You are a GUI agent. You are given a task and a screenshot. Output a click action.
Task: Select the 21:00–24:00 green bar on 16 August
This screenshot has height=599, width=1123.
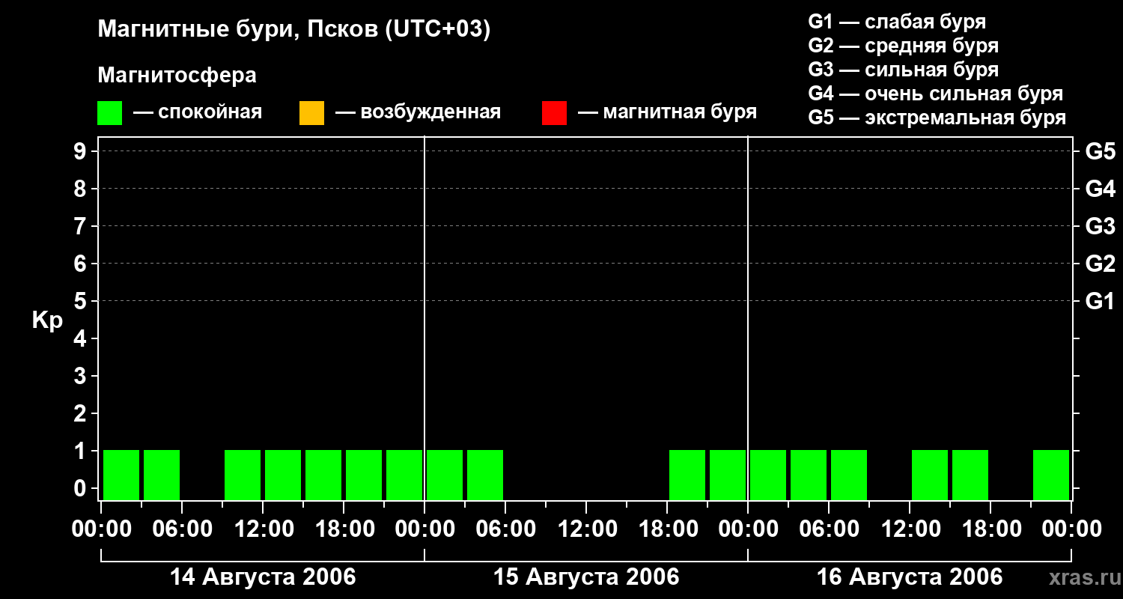point(1051,475)
